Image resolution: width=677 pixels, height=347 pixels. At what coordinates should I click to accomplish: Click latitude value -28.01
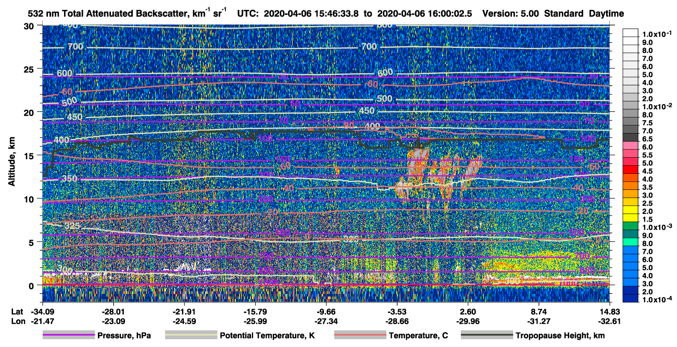(113, 311)
